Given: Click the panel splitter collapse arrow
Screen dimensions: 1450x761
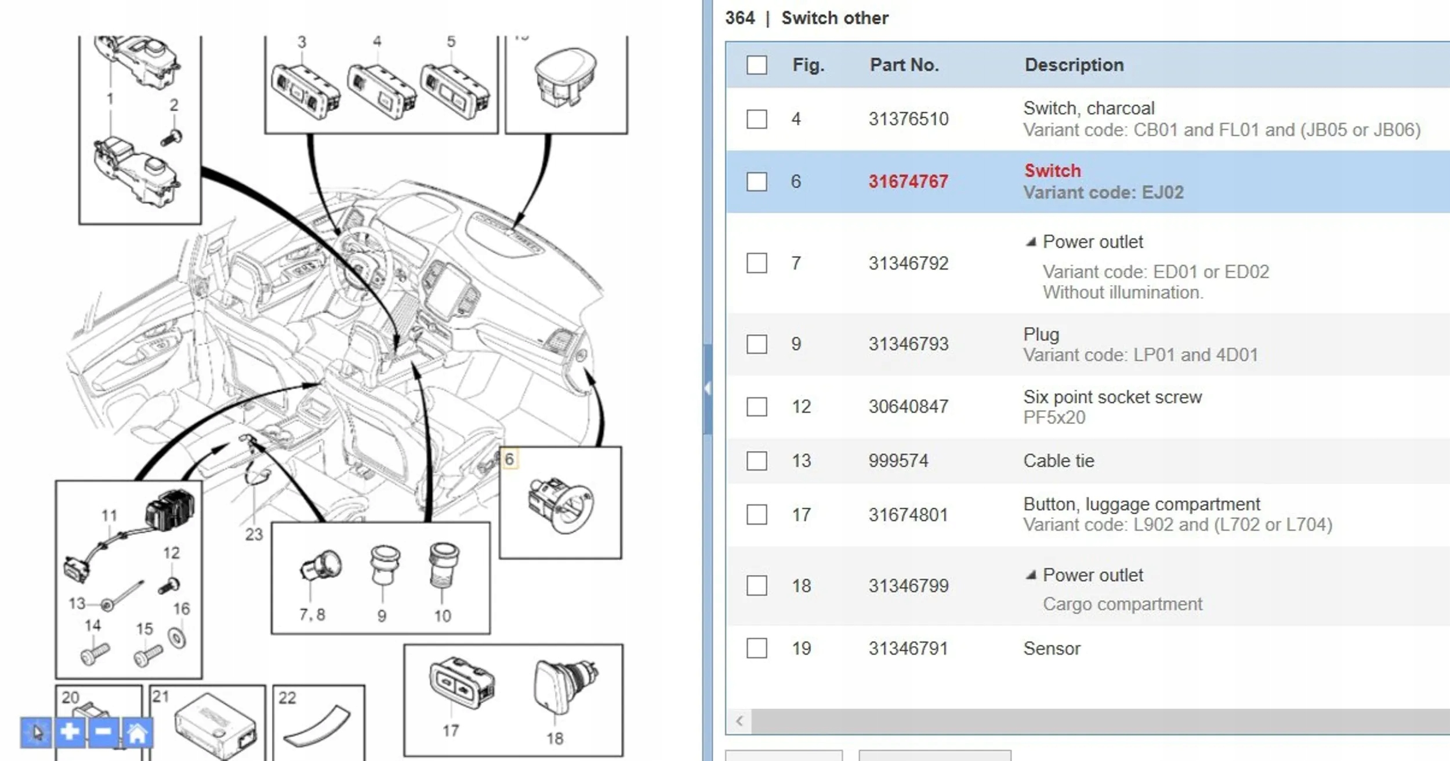Looking at the screenshot, I should [x=707, y=388].
